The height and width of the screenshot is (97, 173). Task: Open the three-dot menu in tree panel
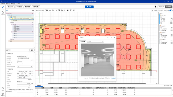point(33,10)
